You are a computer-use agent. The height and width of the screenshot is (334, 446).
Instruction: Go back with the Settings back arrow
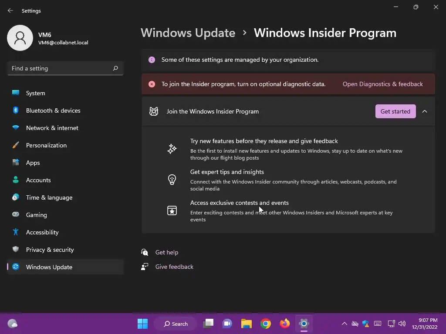pyautogui.click(x=10, y=10)
